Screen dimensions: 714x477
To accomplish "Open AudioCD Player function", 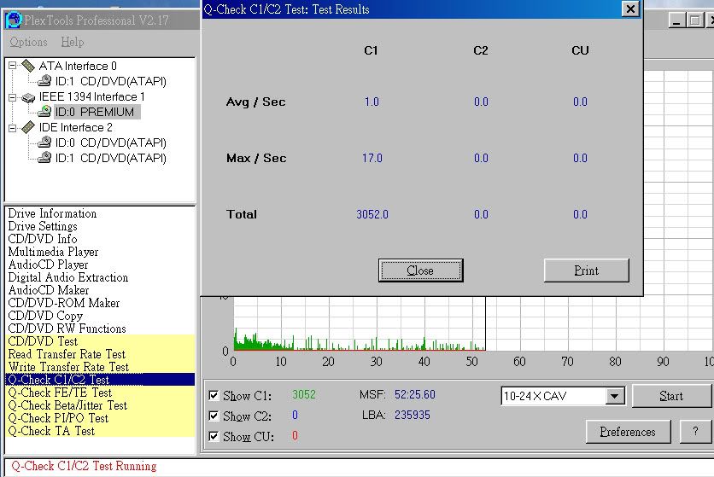I will (x=49, y=265).
